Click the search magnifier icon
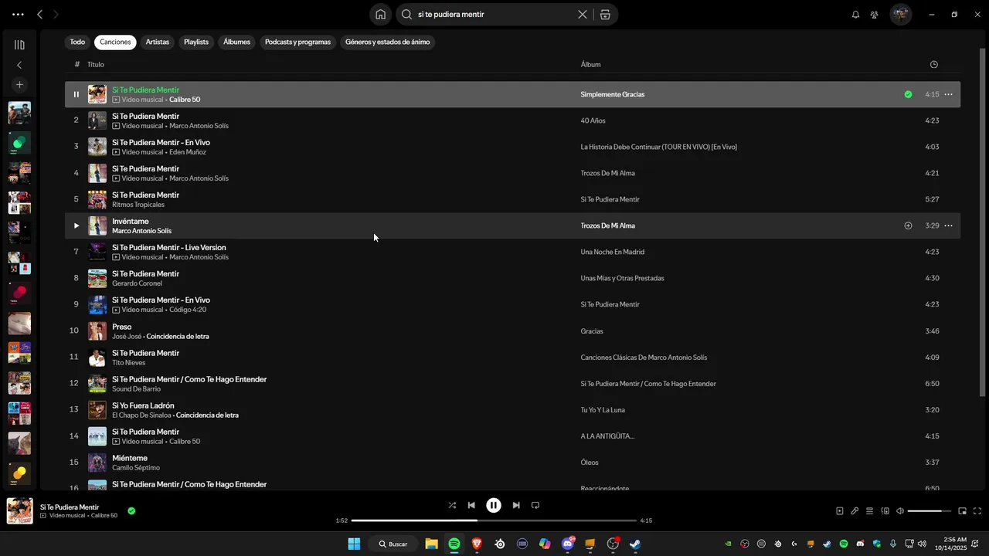Image resolution: width=989 pixels, height=556 pixels. point(406,14)
